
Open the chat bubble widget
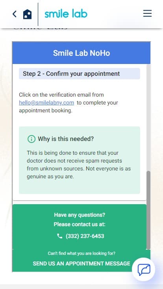pyautogui.click(x=144, y=269)
